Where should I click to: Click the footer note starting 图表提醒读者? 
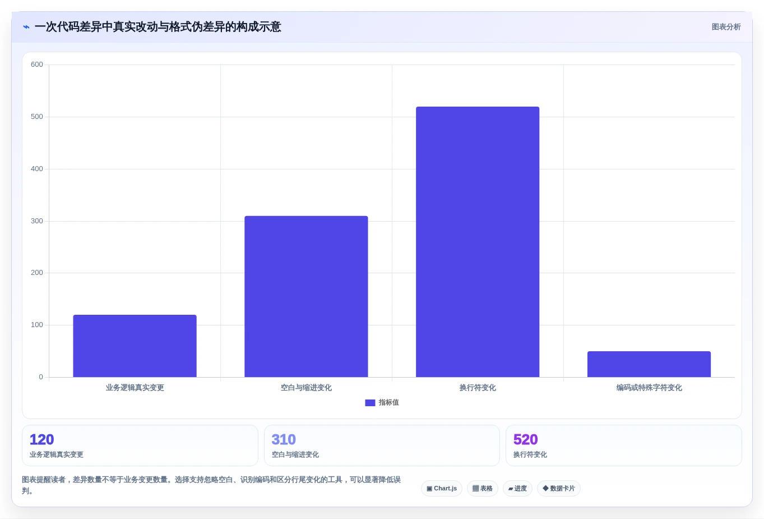(x=211, y=485)
